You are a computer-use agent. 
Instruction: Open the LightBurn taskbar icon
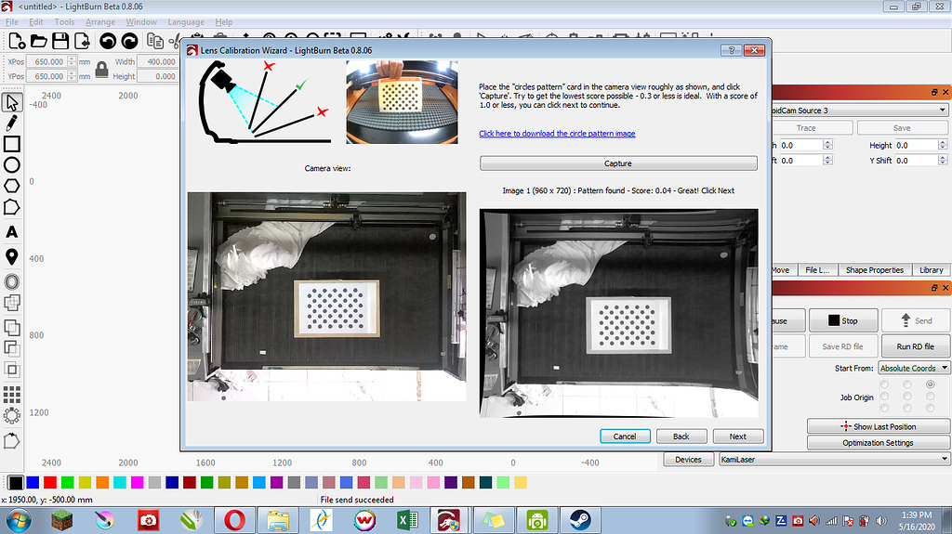449,520
